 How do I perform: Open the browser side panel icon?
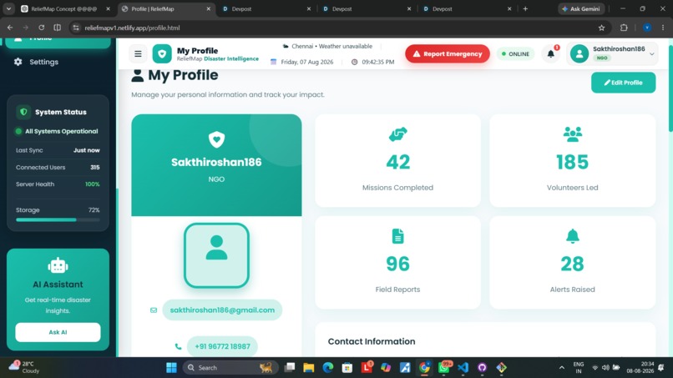point(57,28)
